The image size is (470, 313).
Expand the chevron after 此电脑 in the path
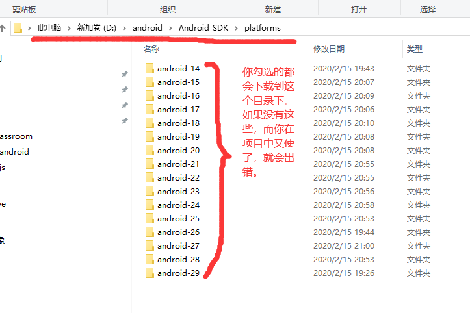69,28
